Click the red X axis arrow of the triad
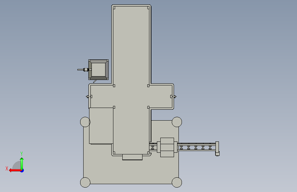This screenshot has height=192, width=297. pos(15,170)
